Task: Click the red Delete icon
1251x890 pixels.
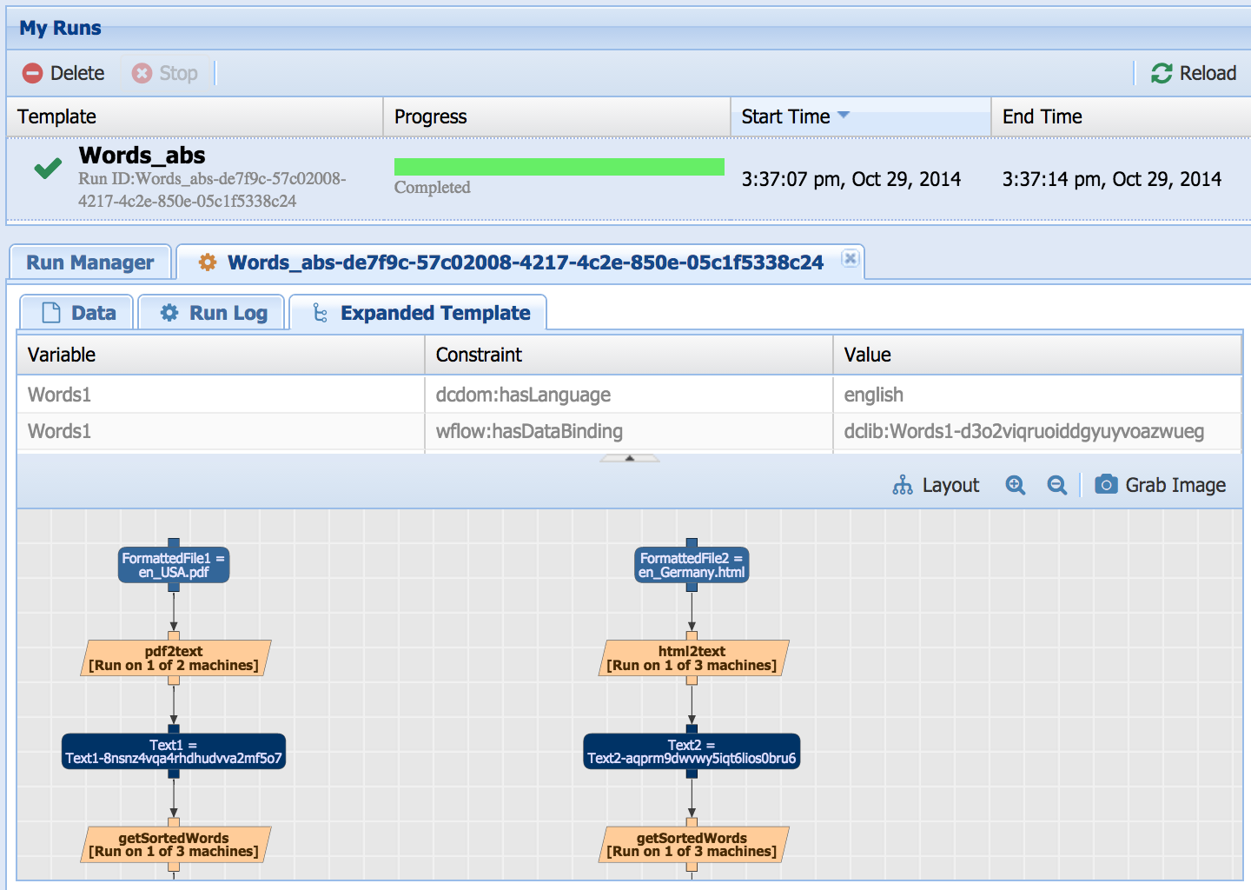Action: point(32,73)
